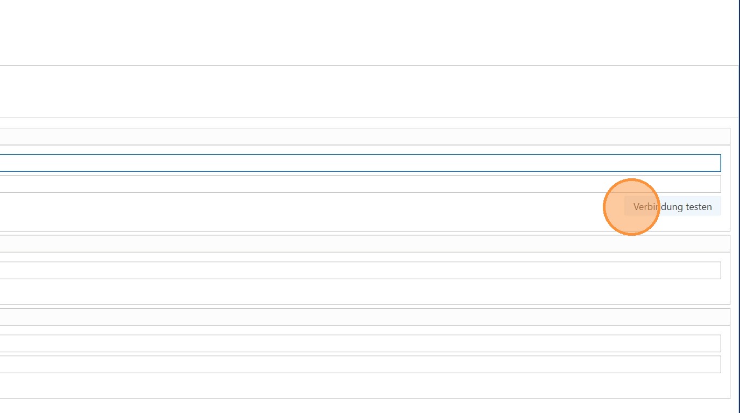Screen dimensions: 740x413
Task: Click the last input field in the bottom section
Action: [359, 364]
